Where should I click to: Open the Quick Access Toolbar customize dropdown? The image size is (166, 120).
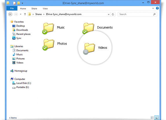23,3
